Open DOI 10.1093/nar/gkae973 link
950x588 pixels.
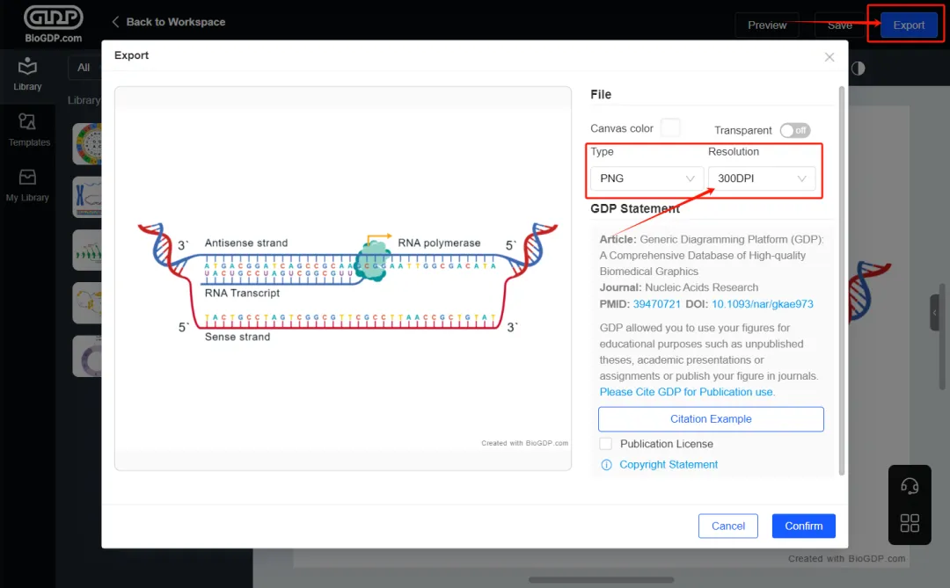[x=762, y=304]
